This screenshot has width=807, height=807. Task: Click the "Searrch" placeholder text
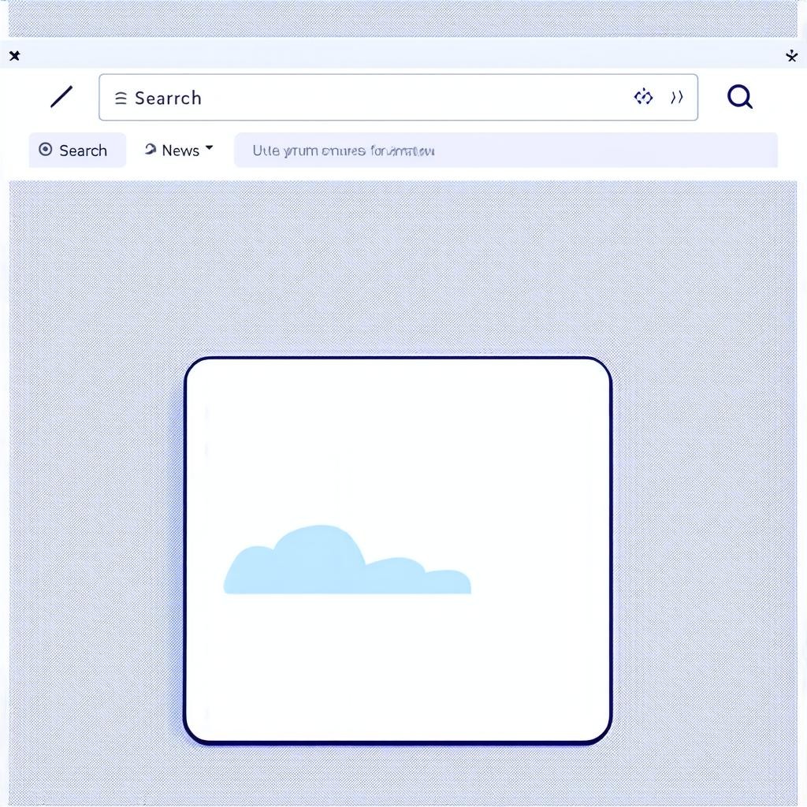[168, 98]
